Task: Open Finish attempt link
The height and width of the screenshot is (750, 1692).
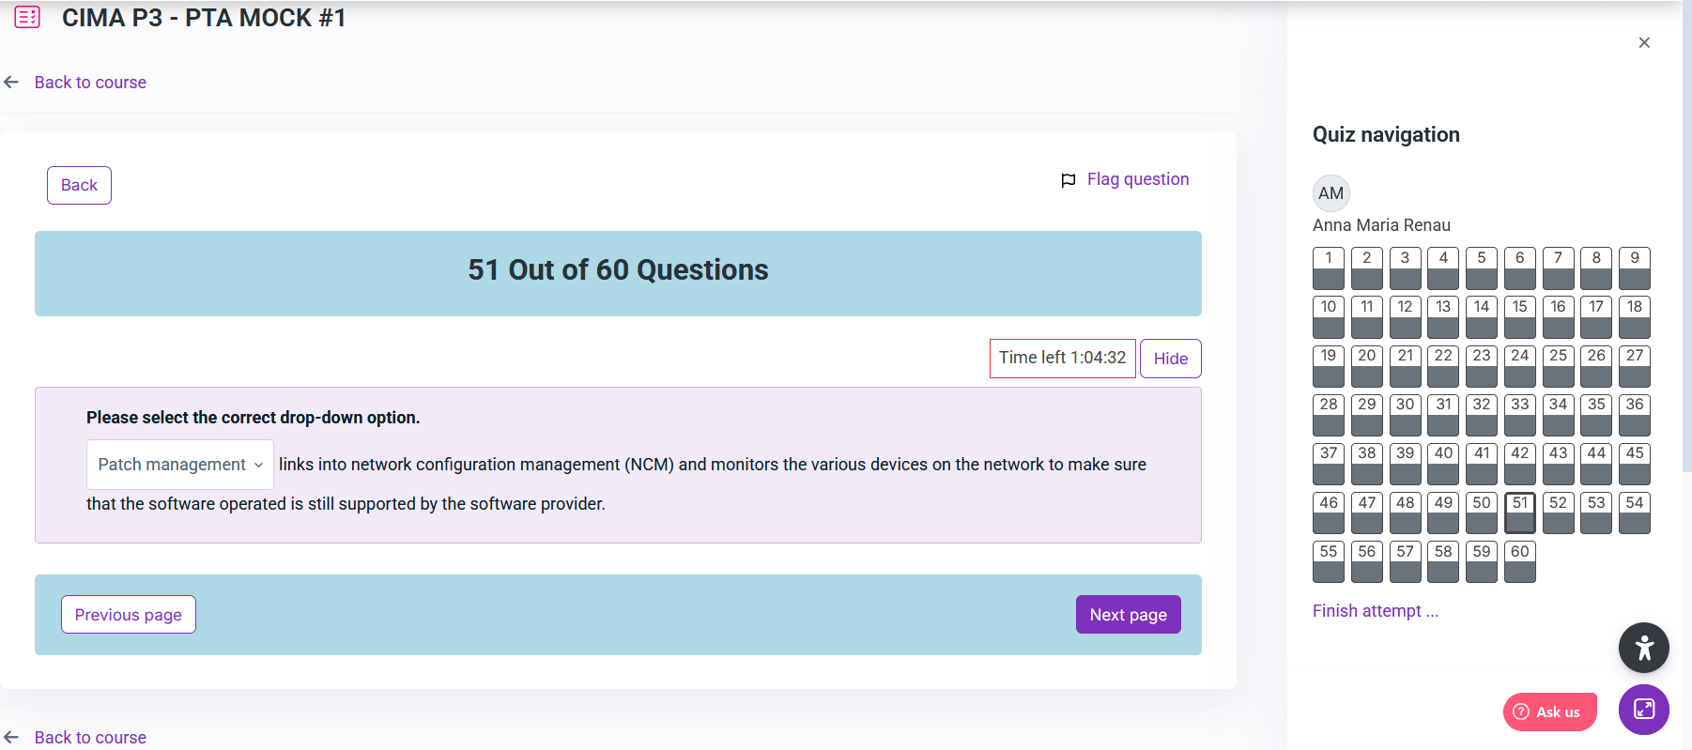Action: coord(1375,611)
